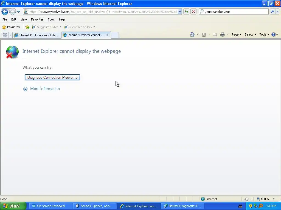
Task: Expand the More information section
Action: 26,89
